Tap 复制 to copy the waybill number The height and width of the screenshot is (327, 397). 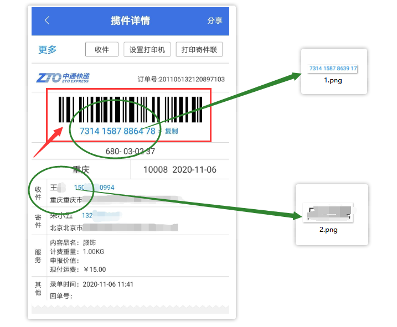tap(172, 131)
